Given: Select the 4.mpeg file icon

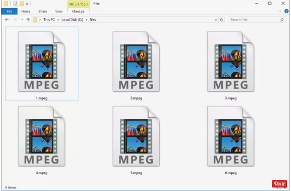Looking at the screenshot, I should pos(42,136).
